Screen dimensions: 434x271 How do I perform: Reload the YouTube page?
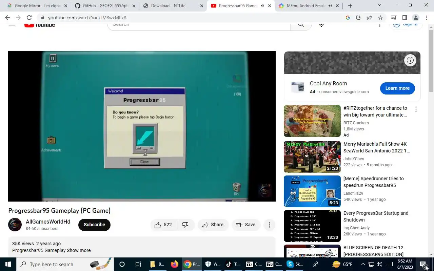(29, 18)
